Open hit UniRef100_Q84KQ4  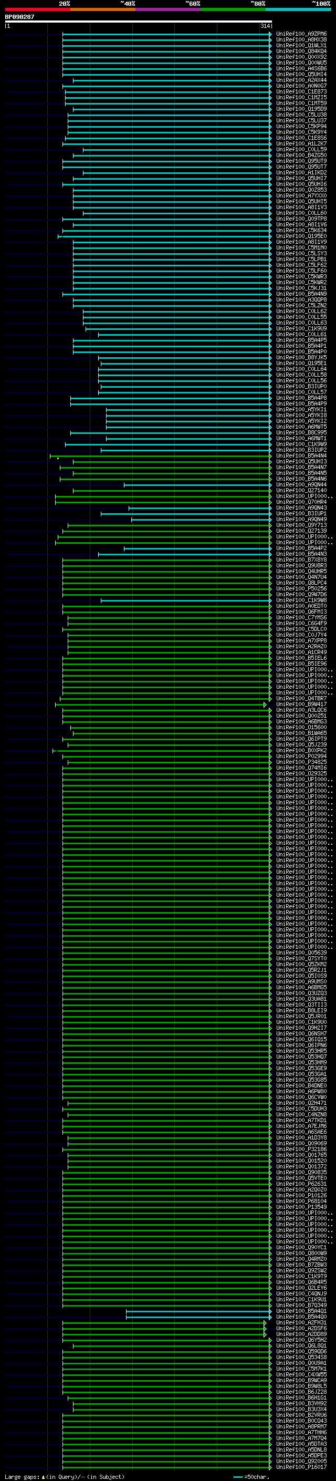pos(301,51)
